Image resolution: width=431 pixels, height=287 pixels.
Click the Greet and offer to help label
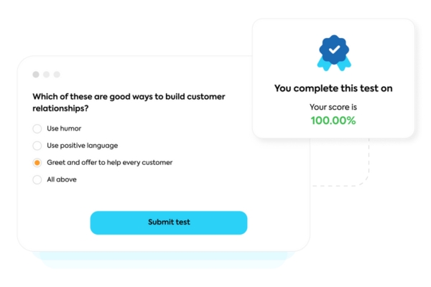click(110, 163)
